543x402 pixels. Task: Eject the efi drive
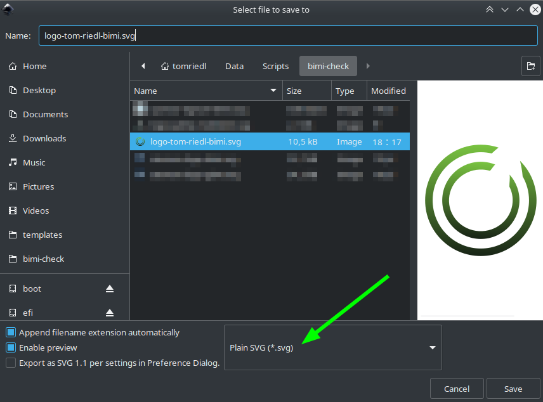109,313
